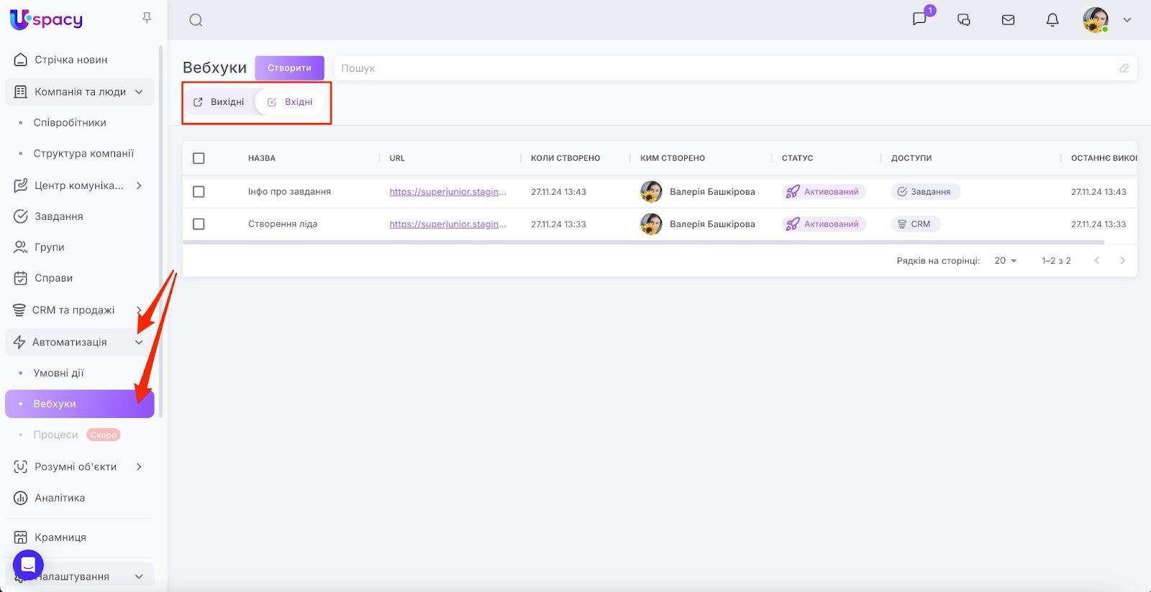
Task: Switch to the 'Вихідні' webhooks tab
Action: click(219, 102)
